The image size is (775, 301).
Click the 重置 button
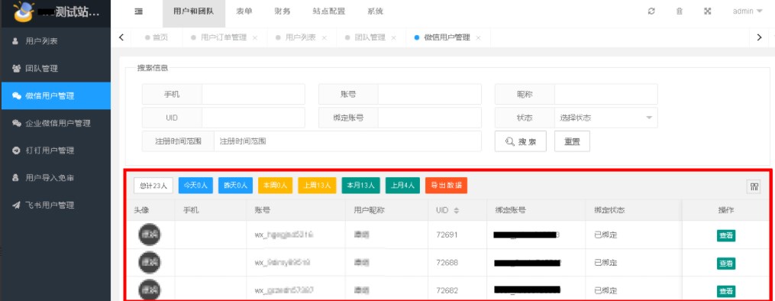pos(572,141)
